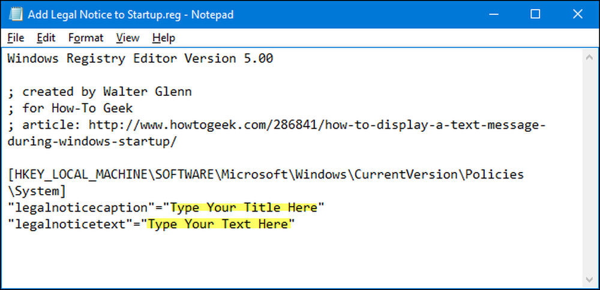Open the Edit menu
The height and width of the screenshot is (290, 600).
coord(46,38)
